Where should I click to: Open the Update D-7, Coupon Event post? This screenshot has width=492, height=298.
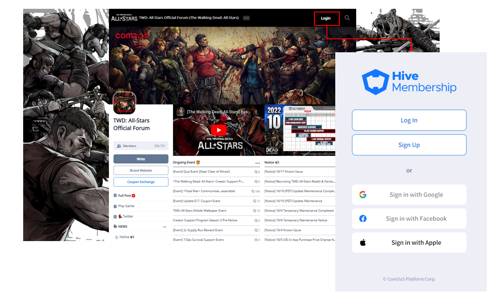[x=197, y=201]
